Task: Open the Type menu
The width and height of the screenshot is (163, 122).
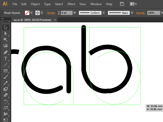Action: 47,4
